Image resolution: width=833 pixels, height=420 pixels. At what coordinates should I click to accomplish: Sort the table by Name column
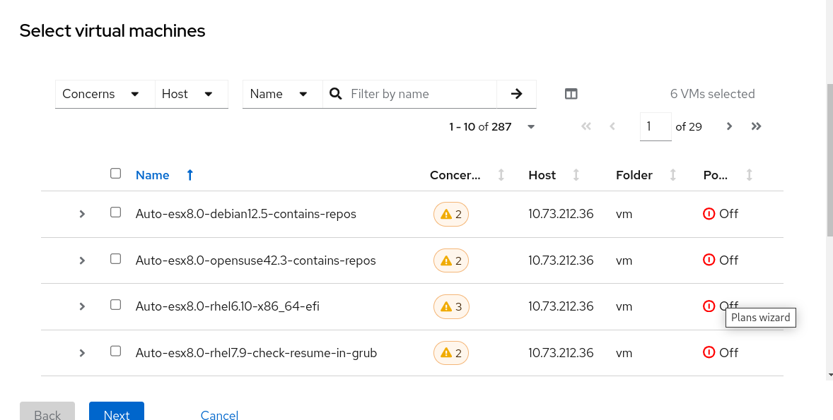pyautogui.click(x=153, y=175)
